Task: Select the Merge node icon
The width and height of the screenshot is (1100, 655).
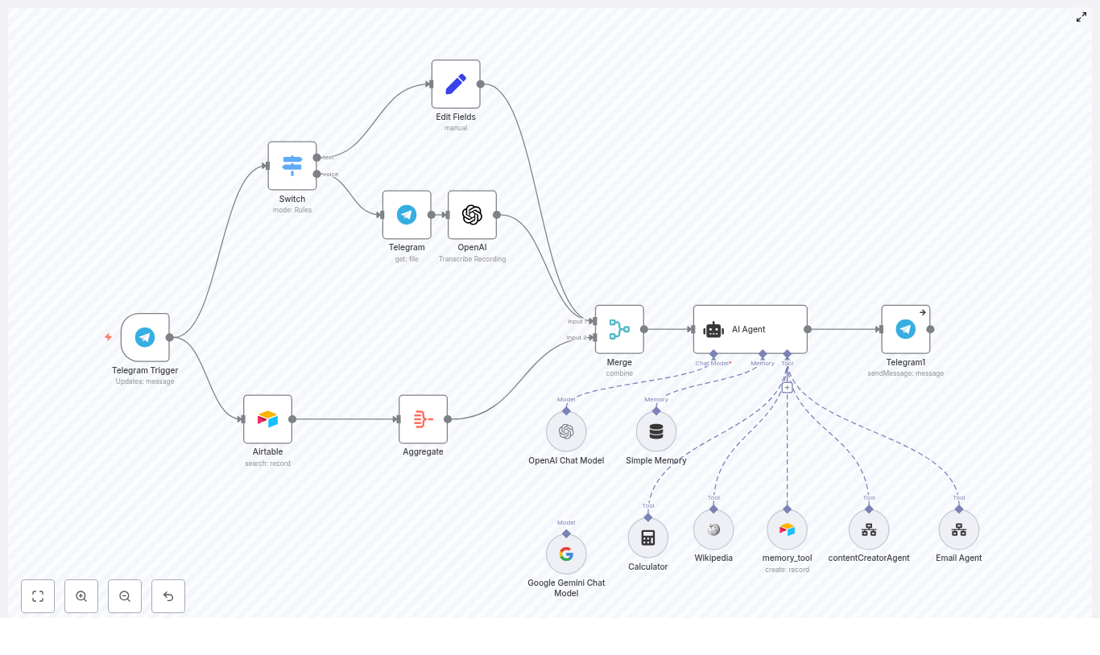Action: pyautogui.click(x=618, y=330)
